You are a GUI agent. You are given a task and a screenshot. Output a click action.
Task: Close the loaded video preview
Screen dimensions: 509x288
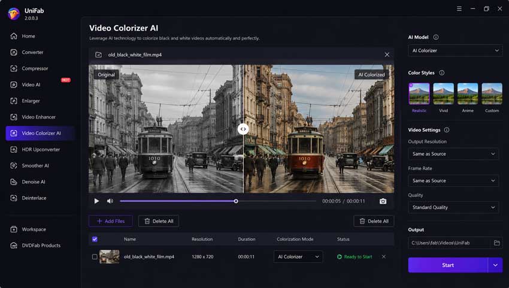coord(387,54)
